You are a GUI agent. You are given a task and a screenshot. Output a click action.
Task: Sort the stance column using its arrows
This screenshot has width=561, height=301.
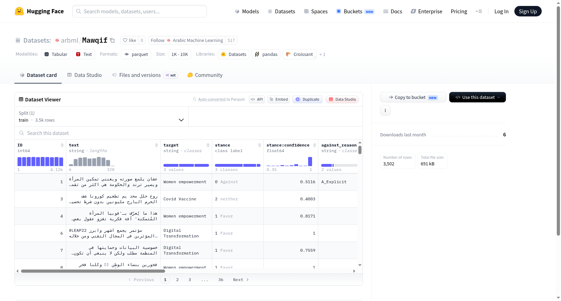pos(259,145)
